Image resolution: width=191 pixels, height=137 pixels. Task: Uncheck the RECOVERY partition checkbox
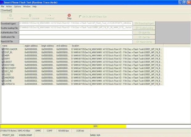click(3, 68)
